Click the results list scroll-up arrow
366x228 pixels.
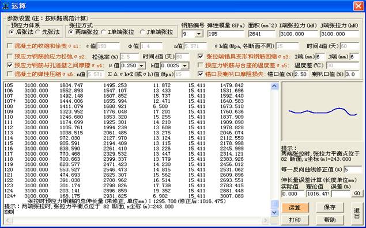275,86
